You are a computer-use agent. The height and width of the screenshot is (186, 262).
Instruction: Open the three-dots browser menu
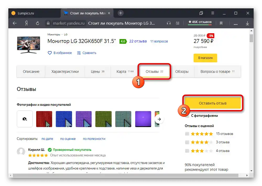(x=236, y=24)
